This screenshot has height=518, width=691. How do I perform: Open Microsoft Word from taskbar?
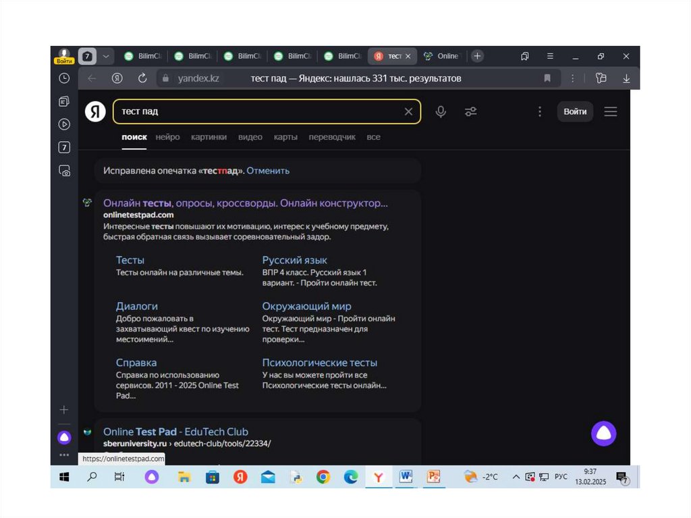[x=406, y=477]
